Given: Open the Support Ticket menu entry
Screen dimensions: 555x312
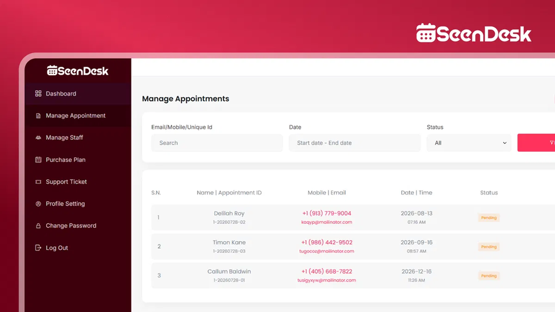Looking at the screenshot, I should tap(78, 182).
